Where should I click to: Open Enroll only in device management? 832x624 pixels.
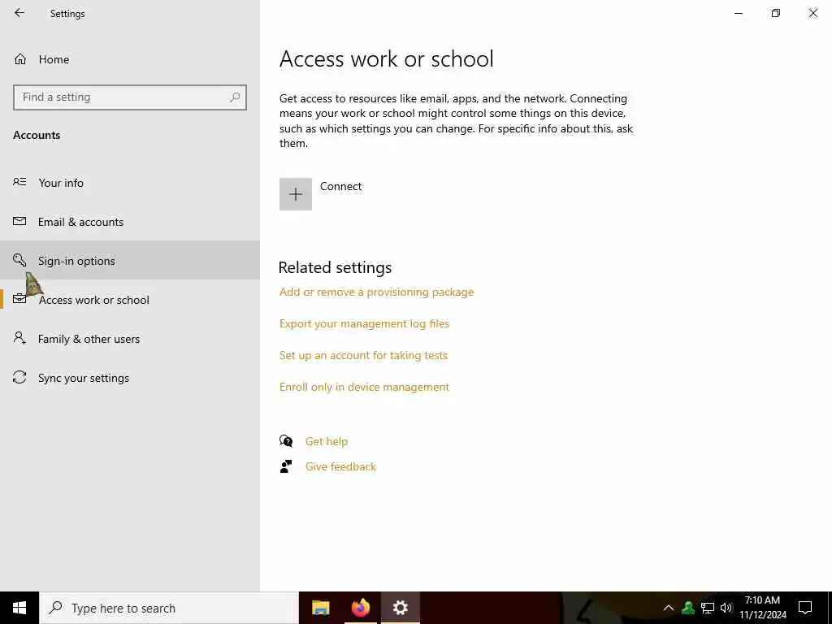coord(364,387)
